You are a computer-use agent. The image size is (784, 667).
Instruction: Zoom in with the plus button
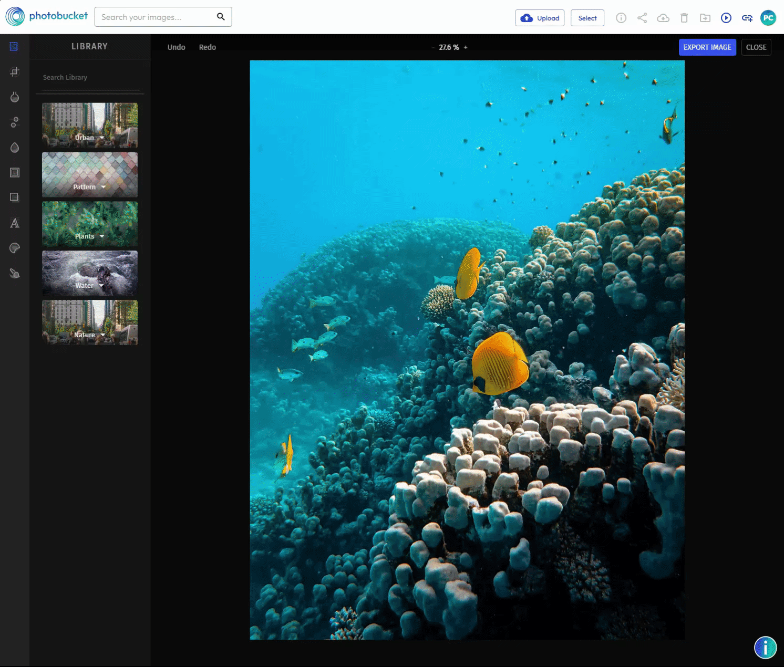click(x=466, y=47)
